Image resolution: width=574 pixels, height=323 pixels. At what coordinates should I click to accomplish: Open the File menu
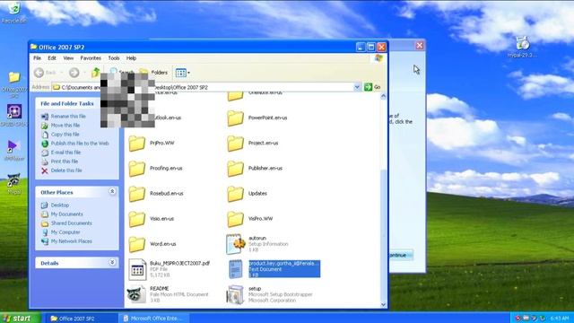tap(38, 58)
